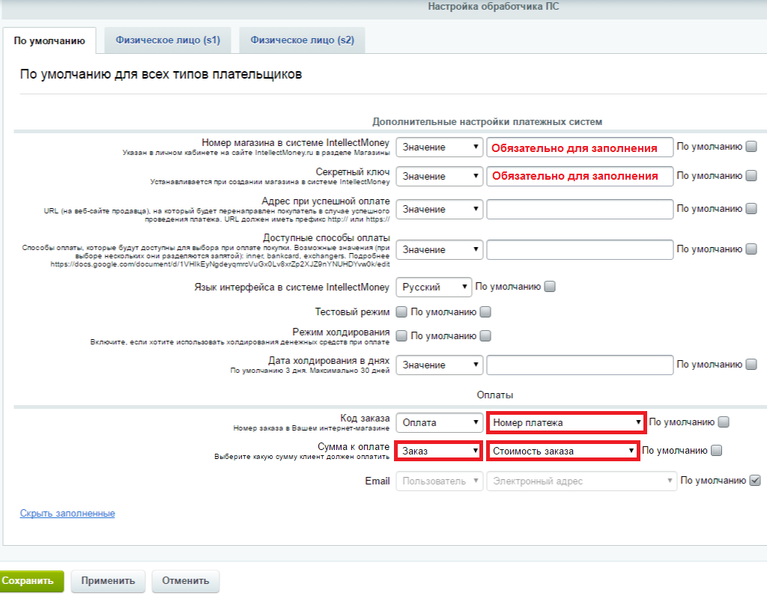Uncheck По умолчанию for the Email row
Screen dimensions: 767x596
click(755, 481)
